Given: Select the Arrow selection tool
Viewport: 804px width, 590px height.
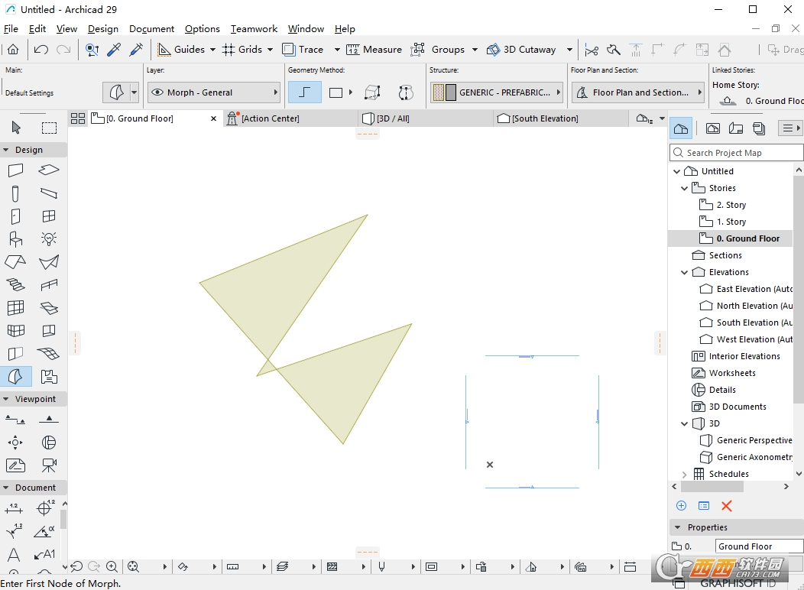Looking at the screenshot, I should tap(16, 128).
